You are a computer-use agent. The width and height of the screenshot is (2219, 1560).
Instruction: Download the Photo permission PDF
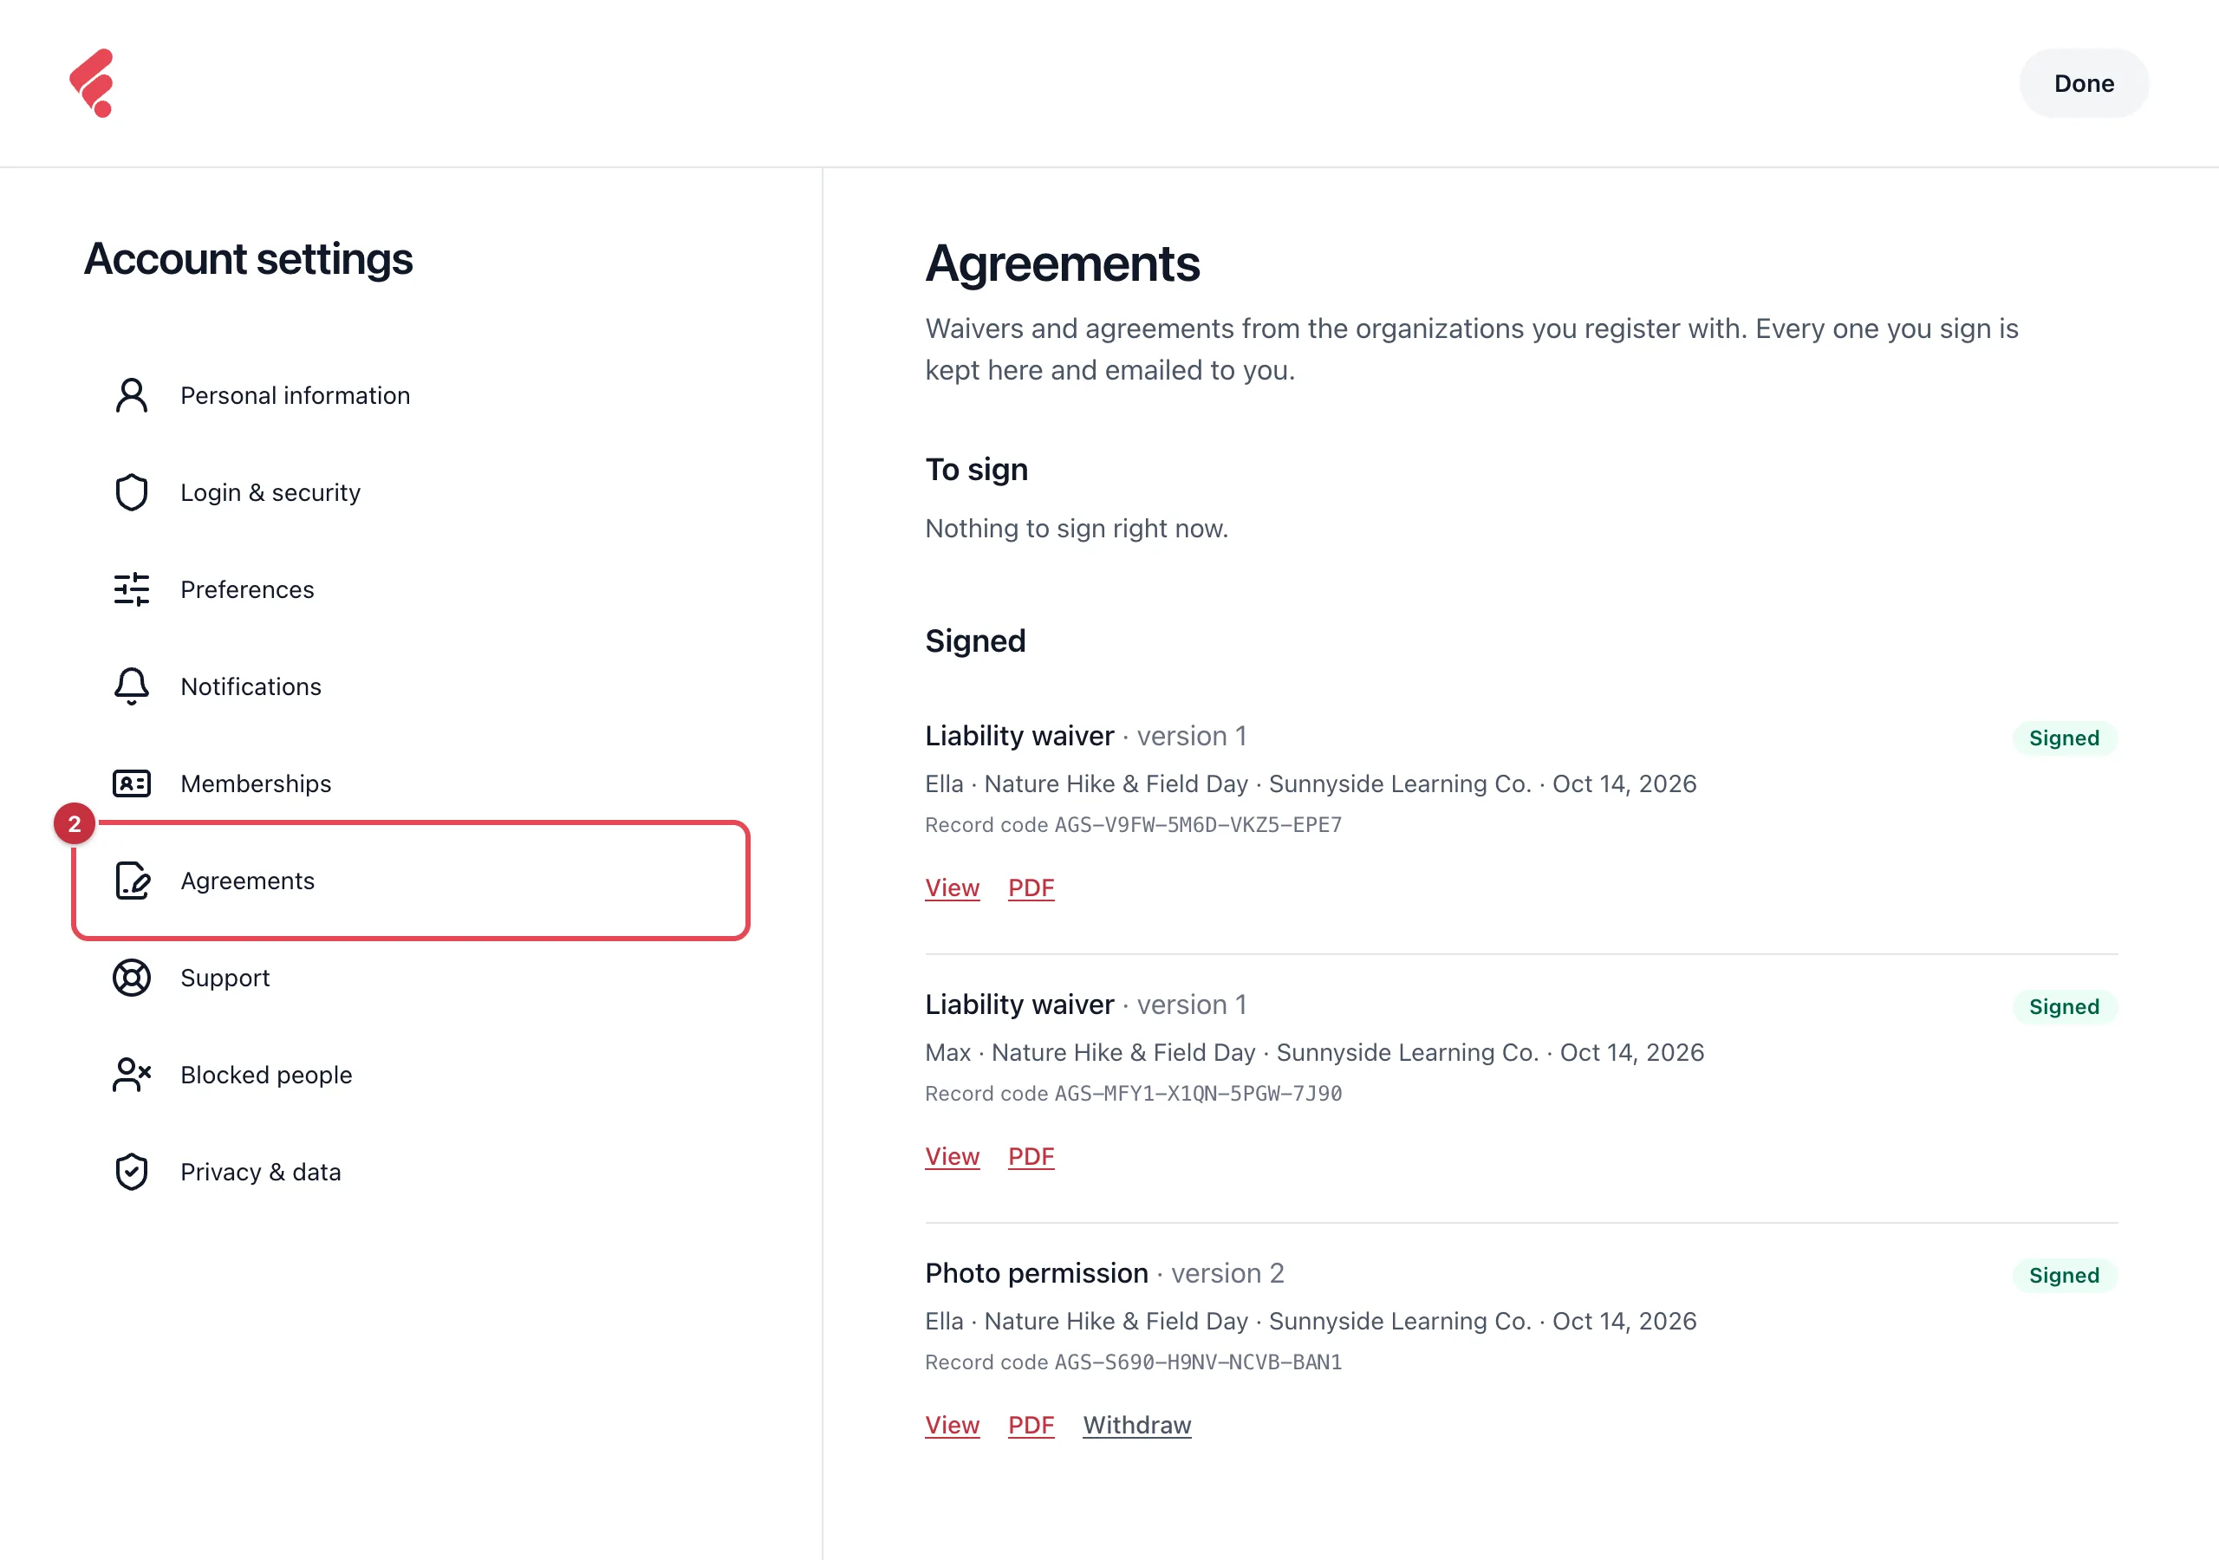[x=1031, y=1425]
